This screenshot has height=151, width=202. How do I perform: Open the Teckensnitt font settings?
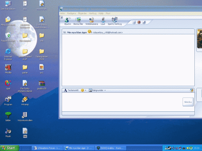point(71,90)
